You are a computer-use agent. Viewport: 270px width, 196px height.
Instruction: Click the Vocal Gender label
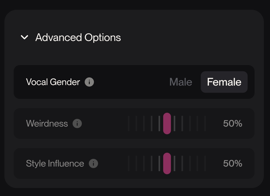[x=53, y=82]
